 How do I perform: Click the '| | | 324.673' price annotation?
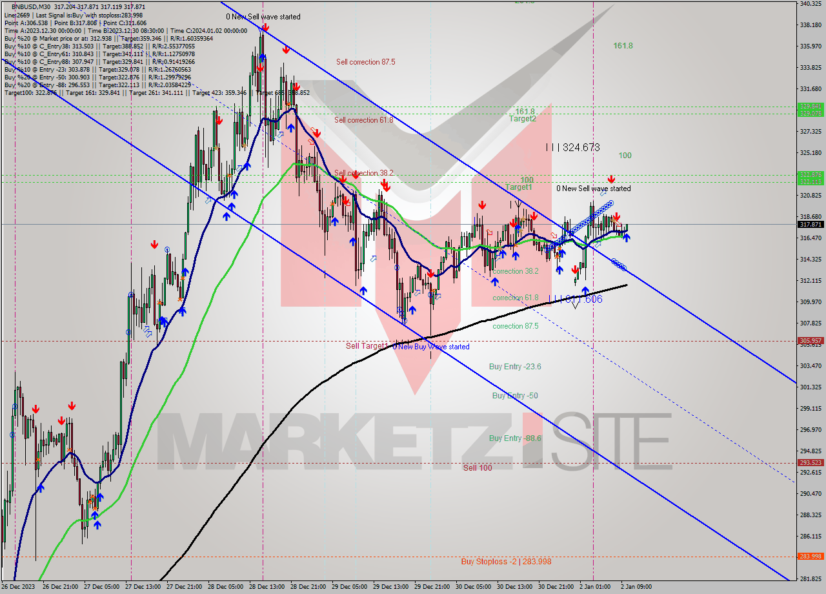572,148
